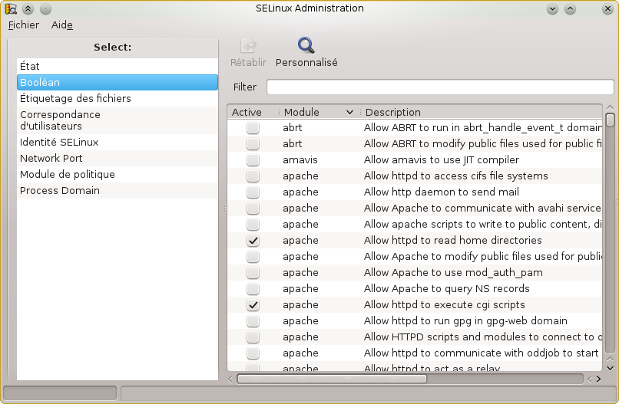The image size is (619, 404).
Task: Enable http daemon to send mail
Action: click(x=253, y=192)
